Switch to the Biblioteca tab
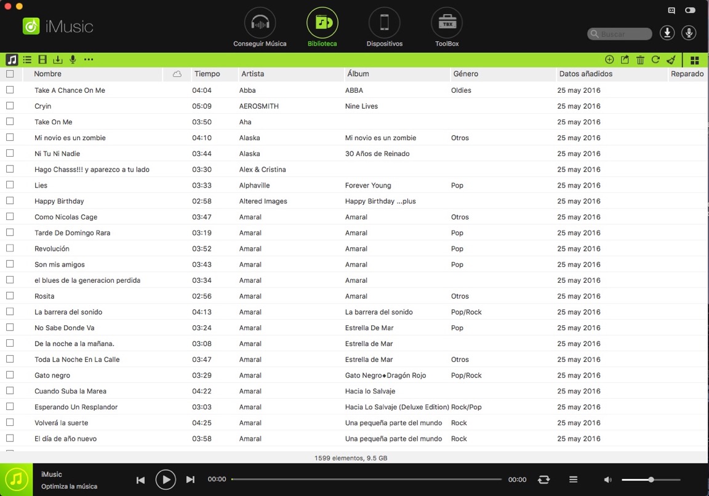Viewport: 709px width, 496px height. [322, 28]
